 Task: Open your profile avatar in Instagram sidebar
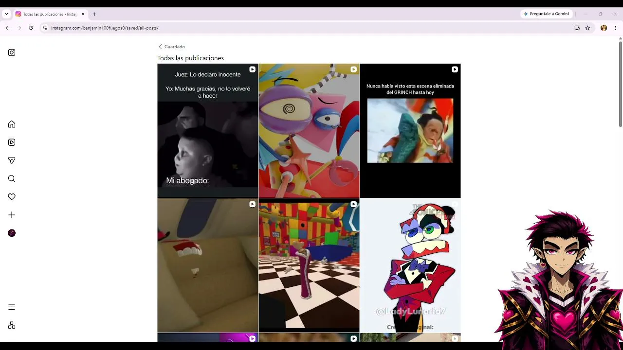[x=12, y=233]
